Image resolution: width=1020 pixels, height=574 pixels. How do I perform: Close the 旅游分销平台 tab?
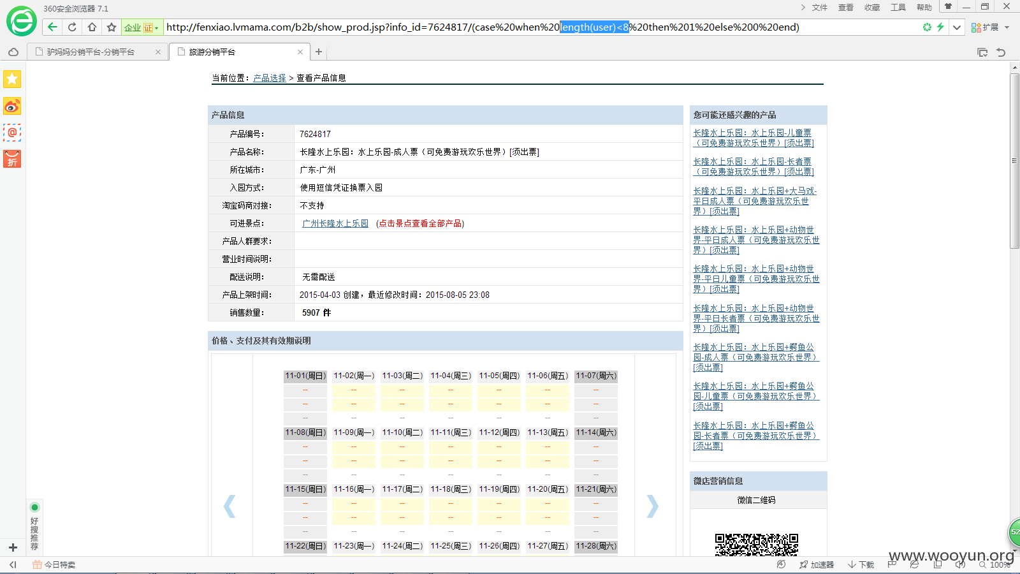click(x=300, y=52)
